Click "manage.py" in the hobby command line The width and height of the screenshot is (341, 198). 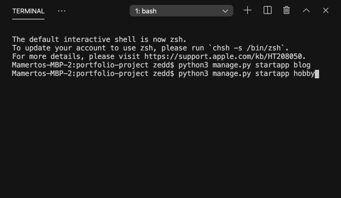(232, 74)
